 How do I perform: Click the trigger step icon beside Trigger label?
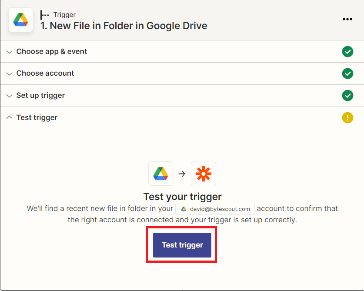pos(44,15)
